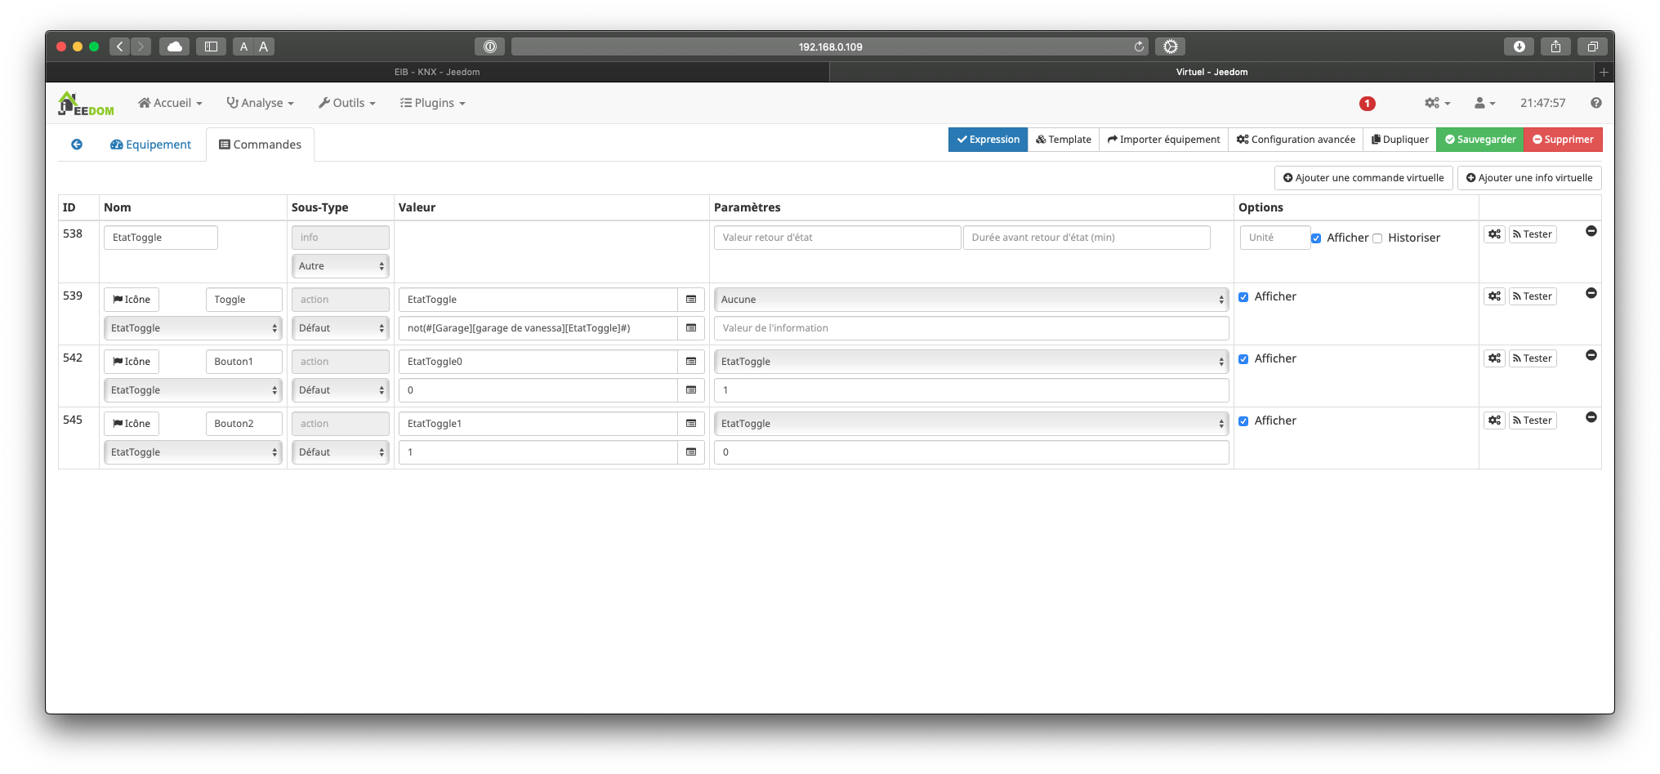The height and width of the screenshot is (774, 1660).
Task: Click Ajouter une info virtuelle
Action: [x=1529, y=178]
